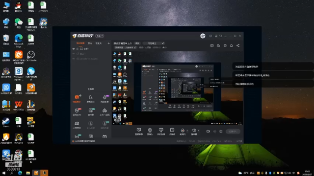Open the Steam desktop shortcut
This screenshot has width=314, height=176.
point(6,122)
